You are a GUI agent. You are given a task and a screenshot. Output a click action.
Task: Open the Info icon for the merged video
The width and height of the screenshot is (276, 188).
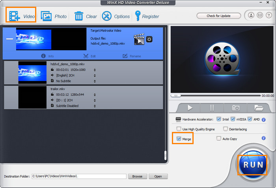click(x=43, y=56)
